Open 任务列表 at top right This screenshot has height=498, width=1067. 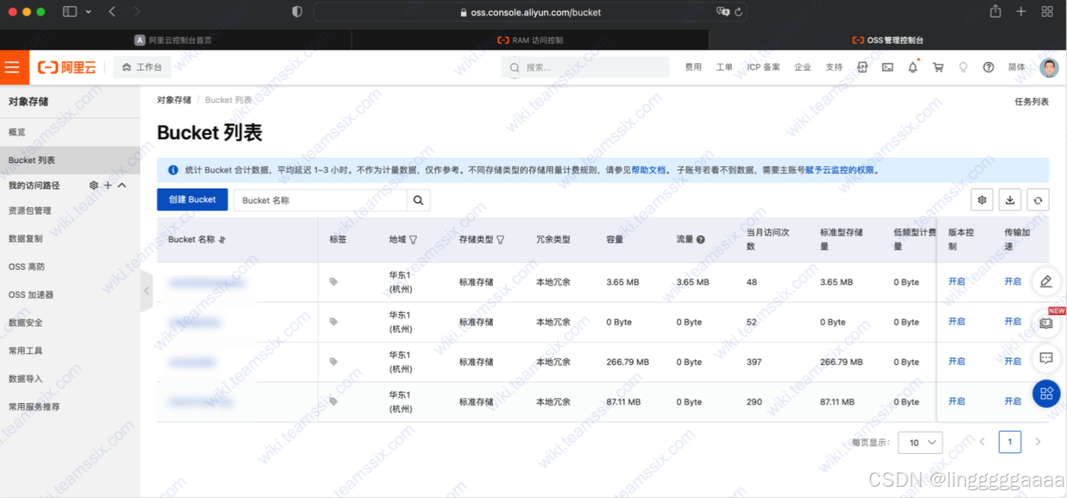click(x=1031, y=102)
